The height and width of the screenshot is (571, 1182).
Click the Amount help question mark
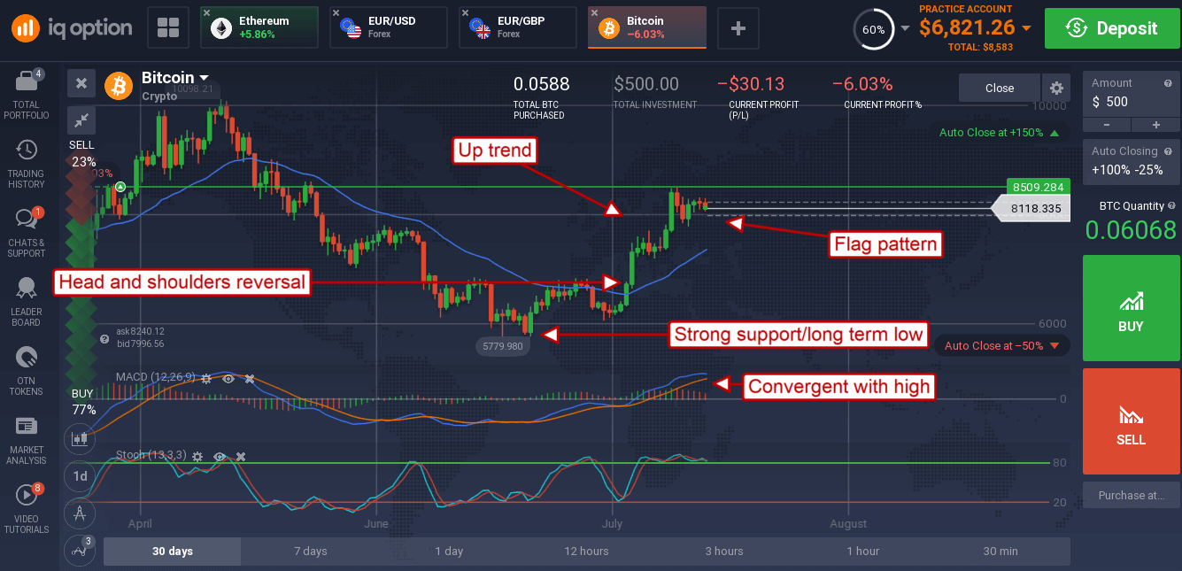[x=1169, y=83]
